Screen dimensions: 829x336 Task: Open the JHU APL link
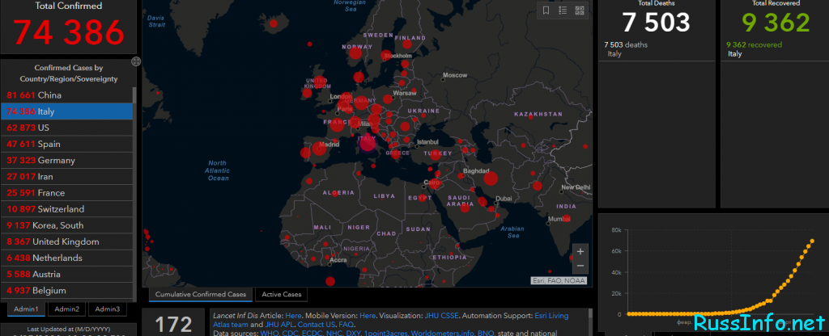click(278, 325)
